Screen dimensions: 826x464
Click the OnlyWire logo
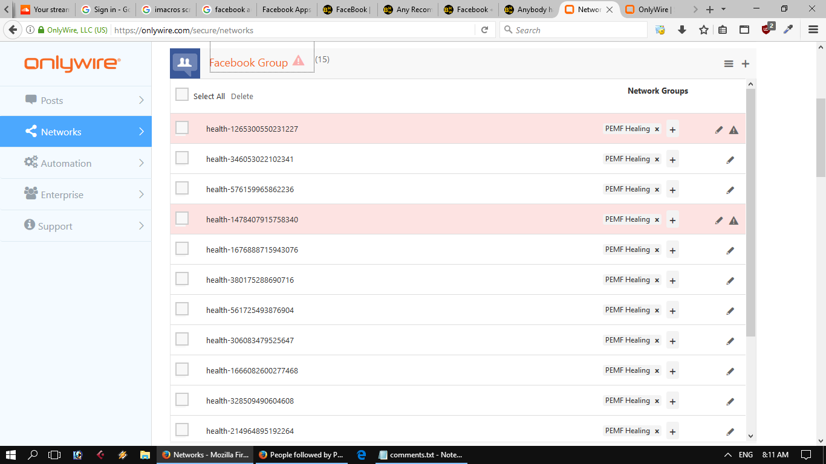pyautogui.click(x=73, y=63)
